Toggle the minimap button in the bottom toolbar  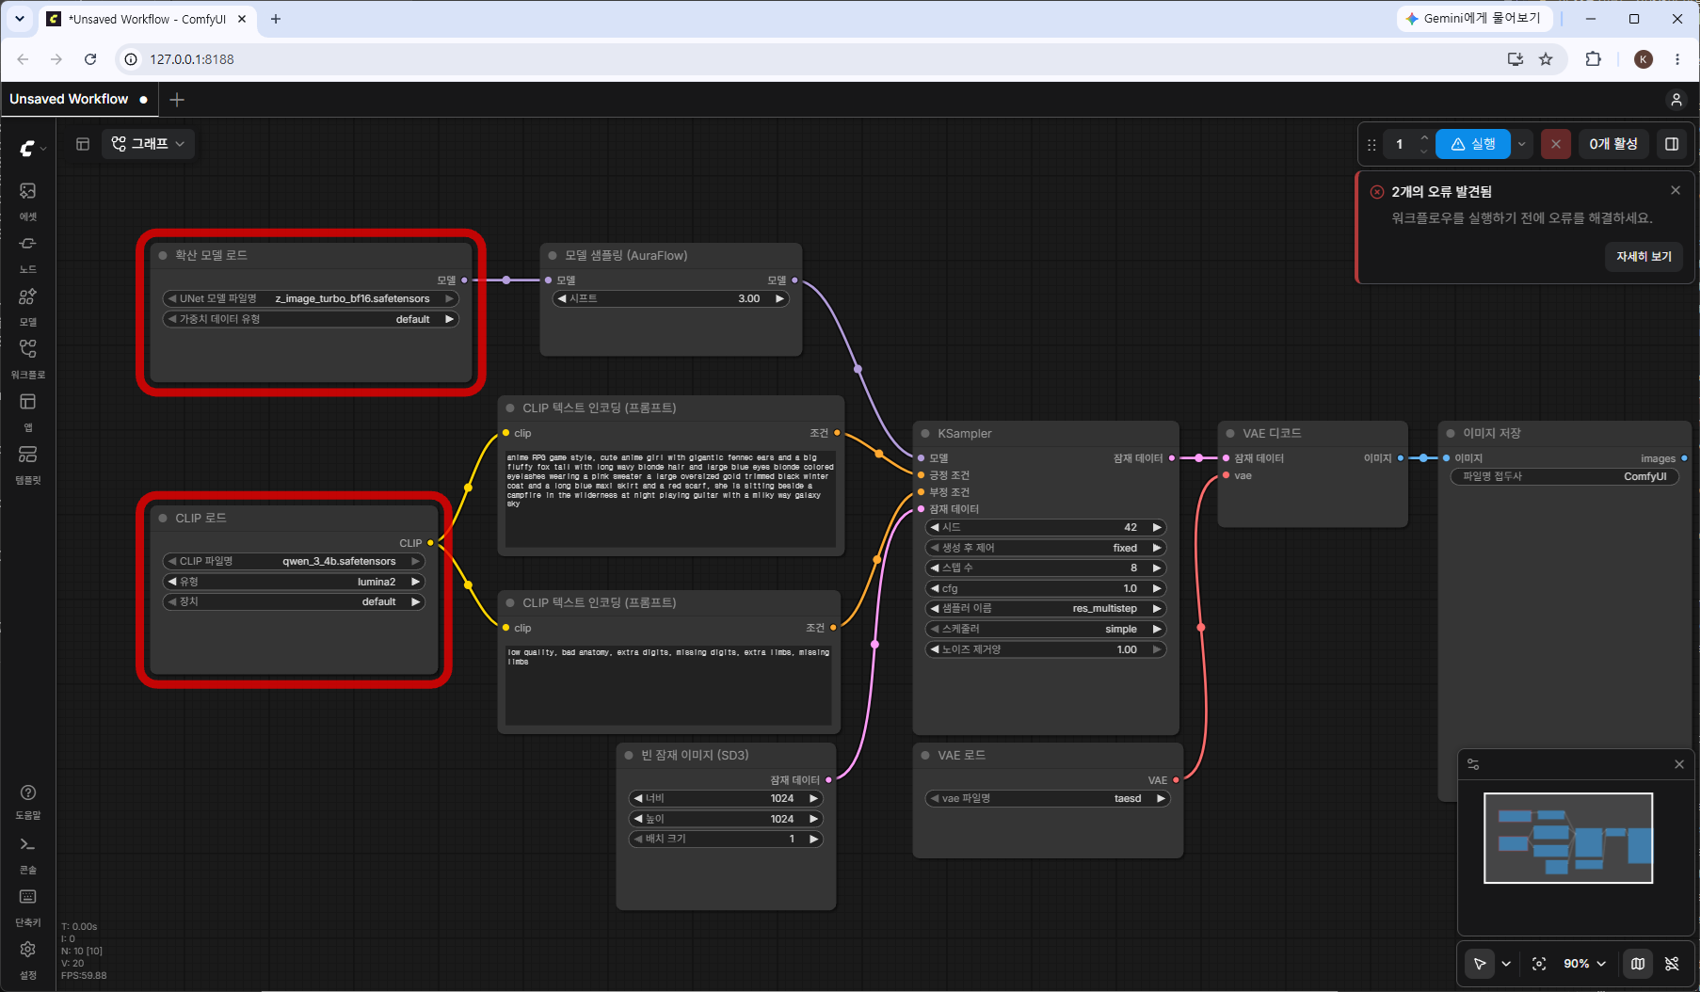(1638, 964)
